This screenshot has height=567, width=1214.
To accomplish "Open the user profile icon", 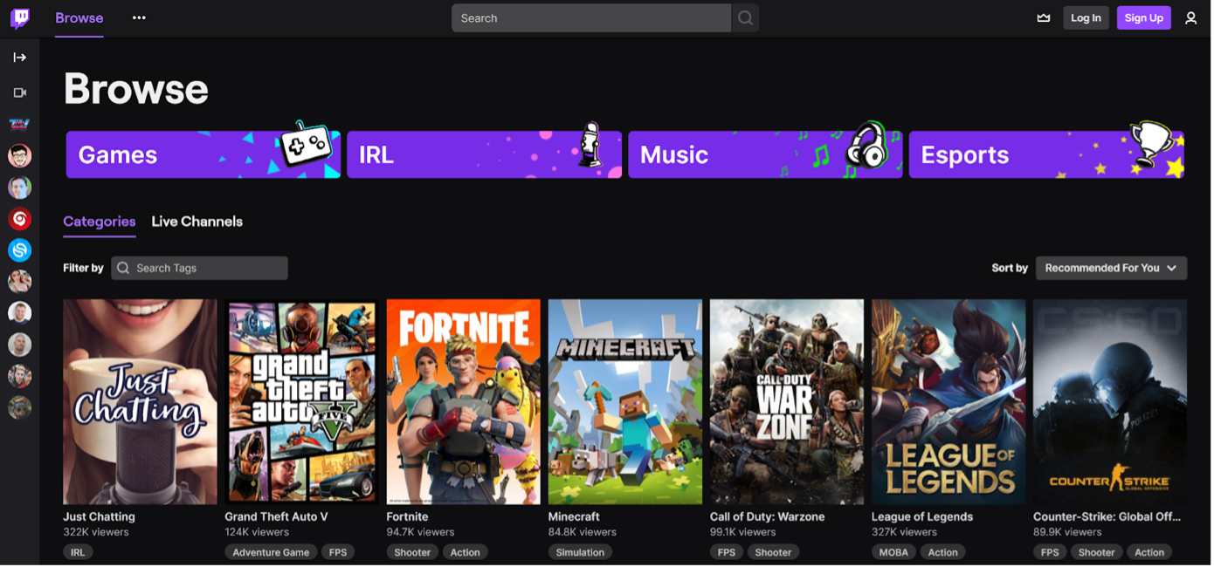I will tap(1191, 18).
